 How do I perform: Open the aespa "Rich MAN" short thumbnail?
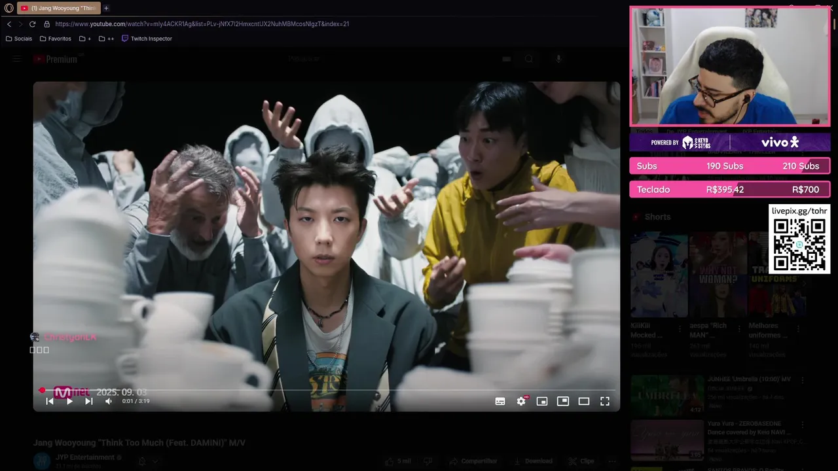(718, 275)
